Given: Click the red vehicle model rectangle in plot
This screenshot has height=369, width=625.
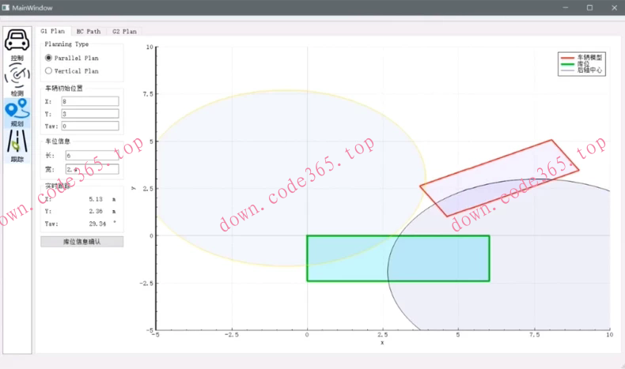Looking at the screenshot, I should [499, 178].
